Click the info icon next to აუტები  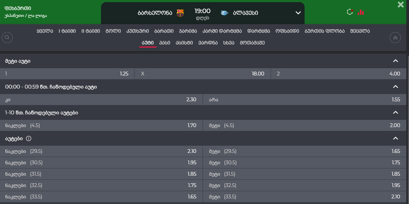pos(29,139)
